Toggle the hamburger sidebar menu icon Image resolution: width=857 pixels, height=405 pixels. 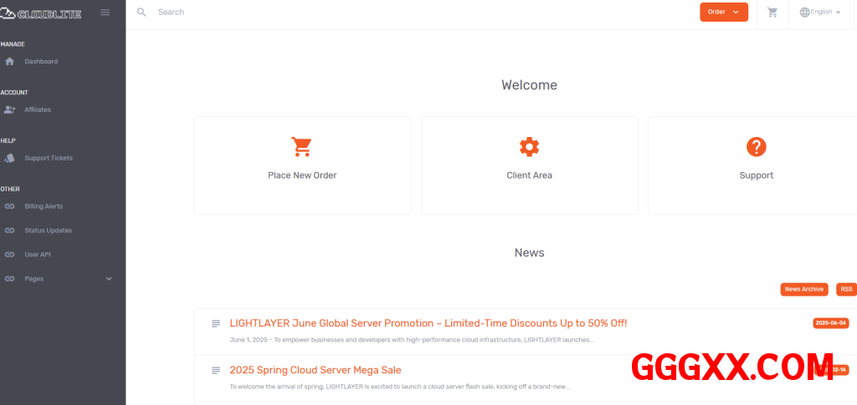coord(105,12)
